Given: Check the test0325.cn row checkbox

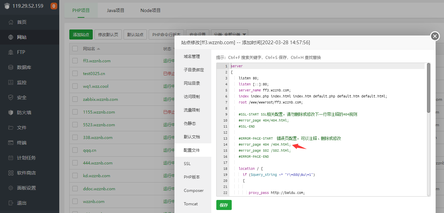Looking at the screenshot, I should tap(75, 73).
